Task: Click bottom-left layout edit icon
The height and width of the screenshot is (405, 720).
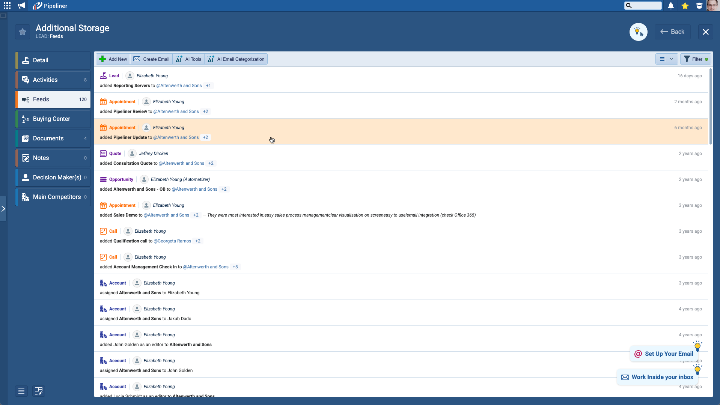Action: click(x=39, y=391)
